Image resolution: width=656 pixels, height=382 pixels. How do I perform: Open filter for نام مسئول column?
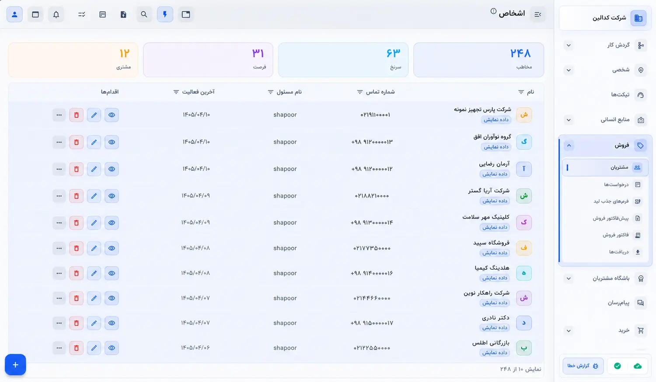click(x=271, y=92)
